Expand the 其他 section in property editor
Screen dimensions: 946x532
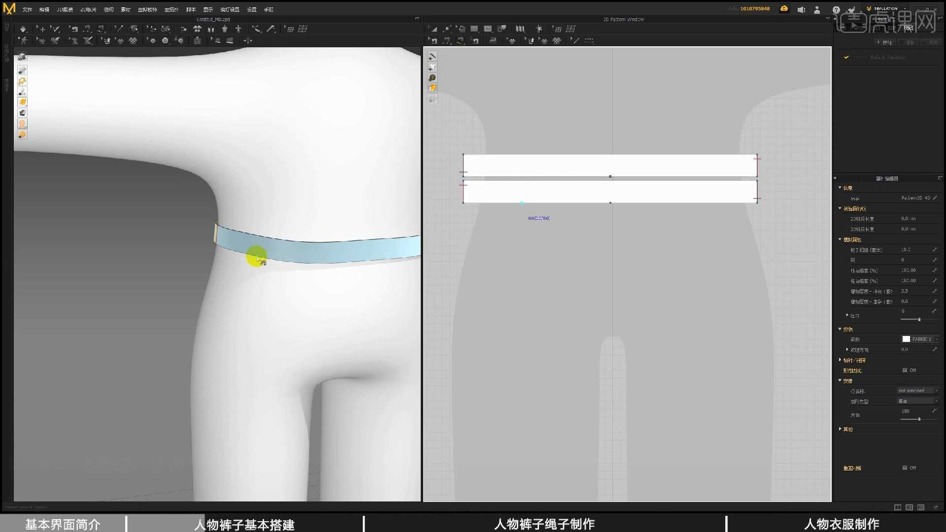point(848,429)
